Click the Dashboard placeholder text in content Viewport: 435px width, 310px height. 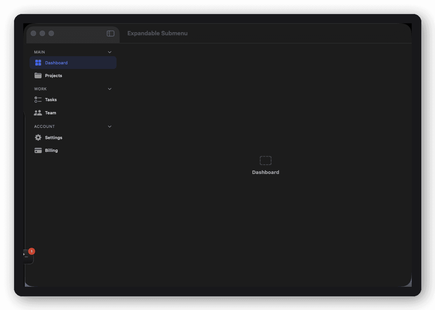(x=266, y=172)
